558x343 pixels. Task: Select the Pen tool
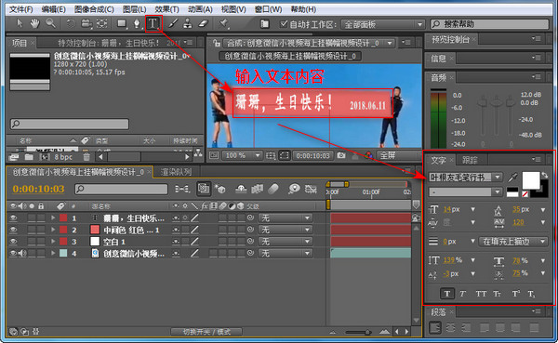pyautogui.click(x=137, y=24)
